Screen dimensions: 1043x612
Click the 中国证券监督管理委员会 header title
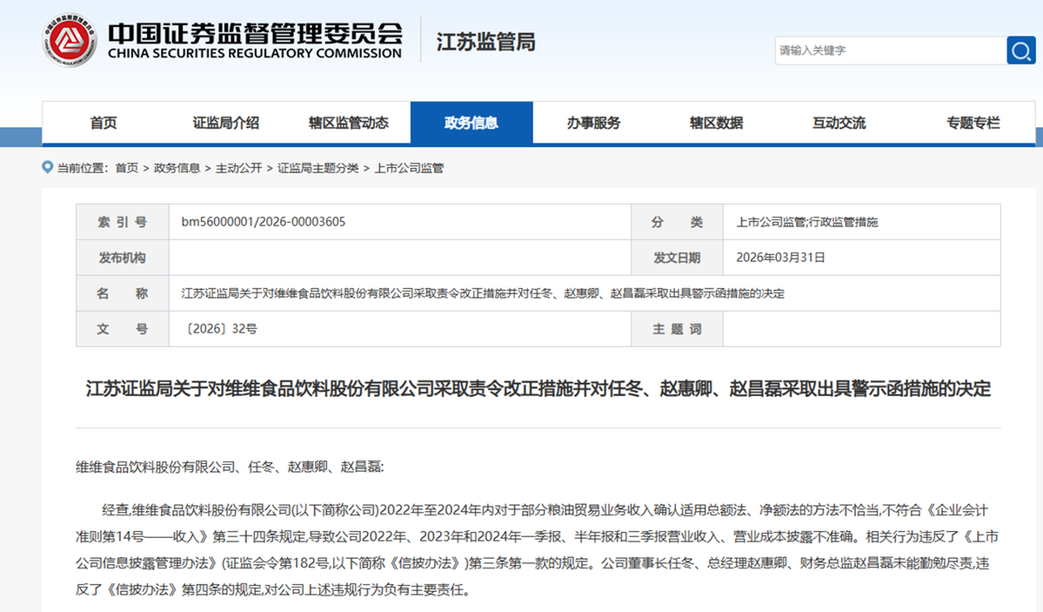click(254, 41)
